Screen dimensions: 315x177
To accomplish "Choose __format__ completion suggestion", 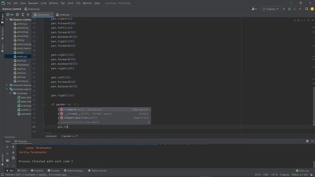I will (x=104, y=114).
